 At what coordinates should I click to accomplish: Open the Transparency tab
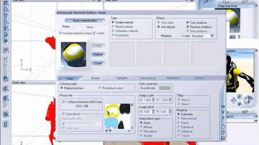[x=147, y=78]
